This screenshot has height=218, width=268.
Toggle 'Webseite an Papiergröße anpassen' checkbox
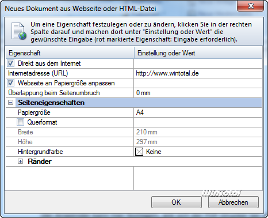click(10, 83)
